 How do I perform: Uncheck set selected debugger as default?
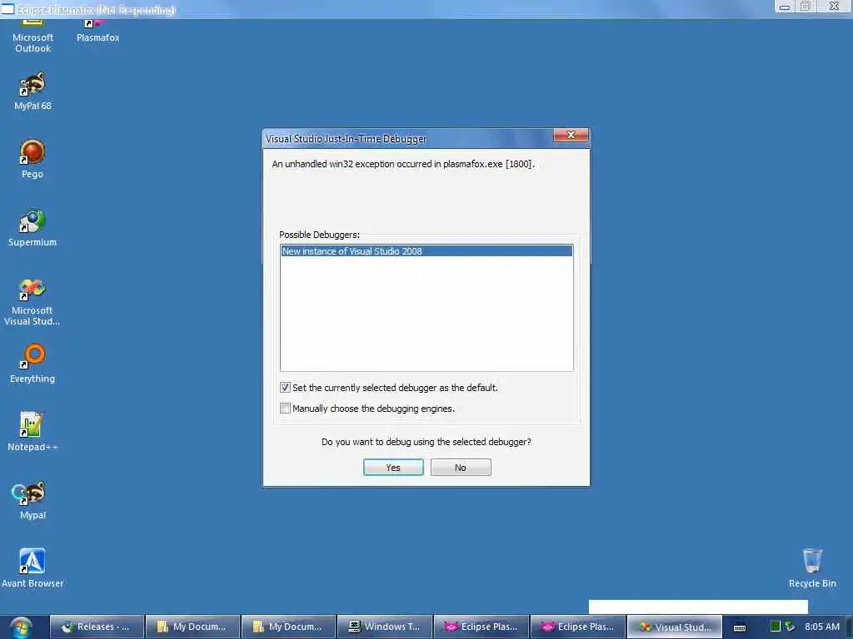click(285, 388)
